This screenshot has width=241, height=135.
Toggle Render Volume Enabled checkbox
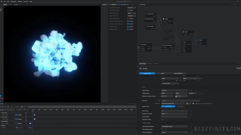pos(128,27)
